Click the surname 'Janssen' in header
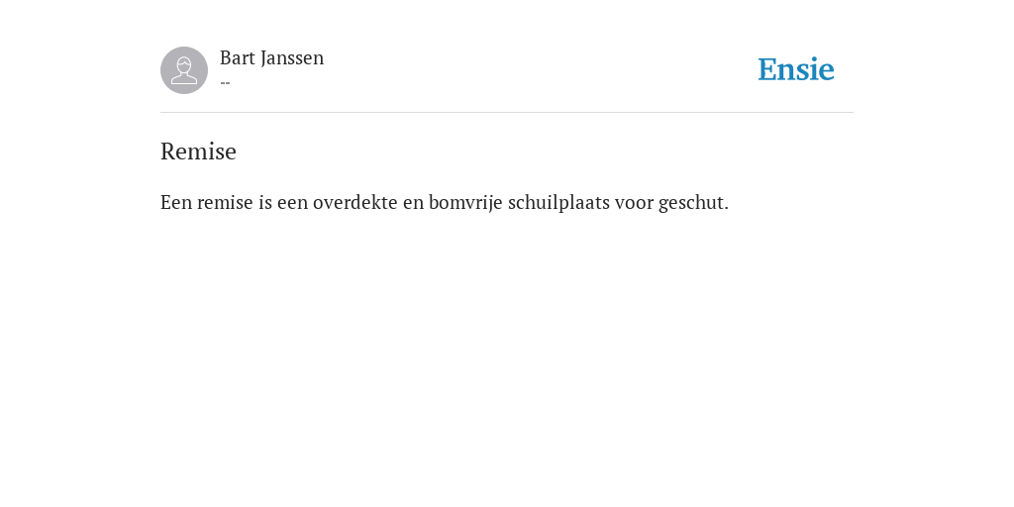 click(x=292, y=58)
